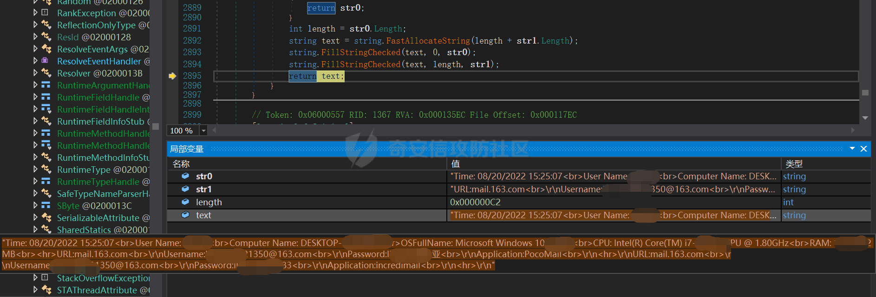The height and width of the screenshot is (297, 876).
Task: Expand the Resolver tree node
Action: pos(36,73)
